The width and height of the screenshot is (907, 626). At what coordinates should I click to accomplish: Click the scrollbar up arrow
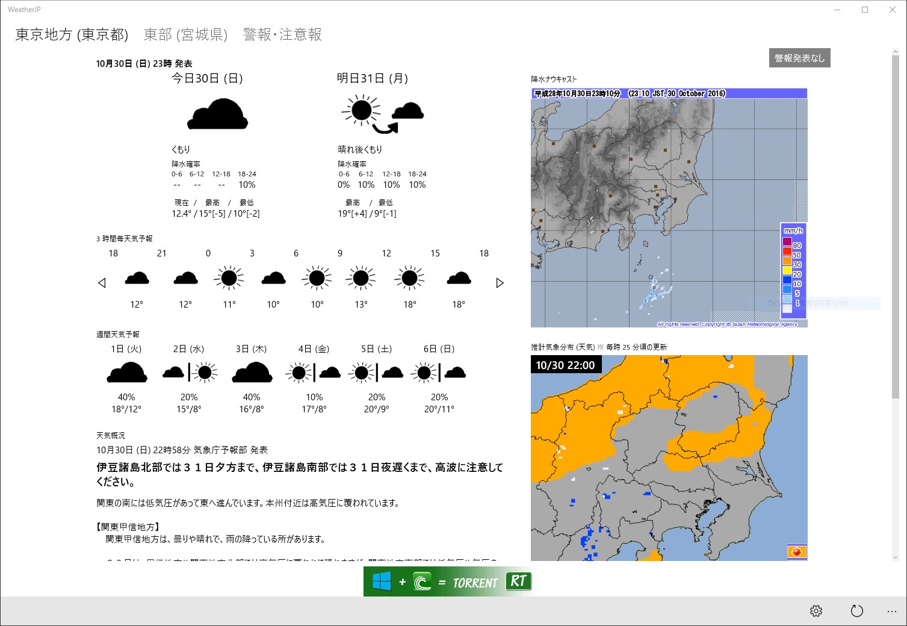[x=895, y=52]
